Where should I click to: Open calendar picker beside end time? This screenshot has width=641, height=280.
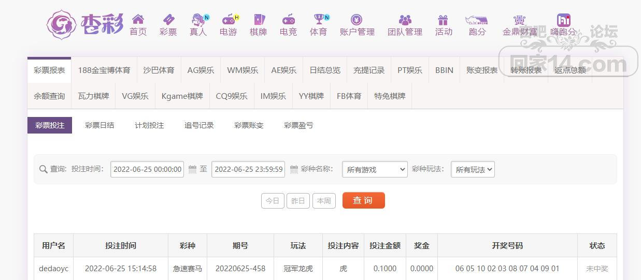(x=294, y=169)
